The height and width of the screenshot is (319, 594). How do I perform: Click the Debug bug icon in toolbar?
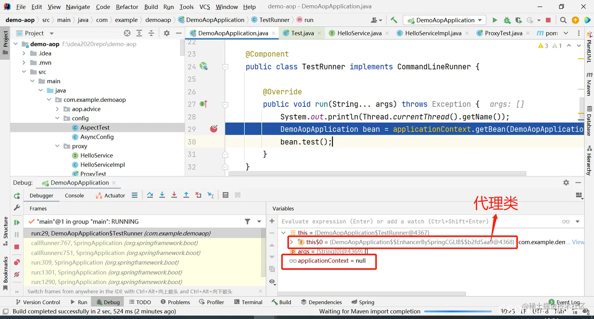(507, 20)
